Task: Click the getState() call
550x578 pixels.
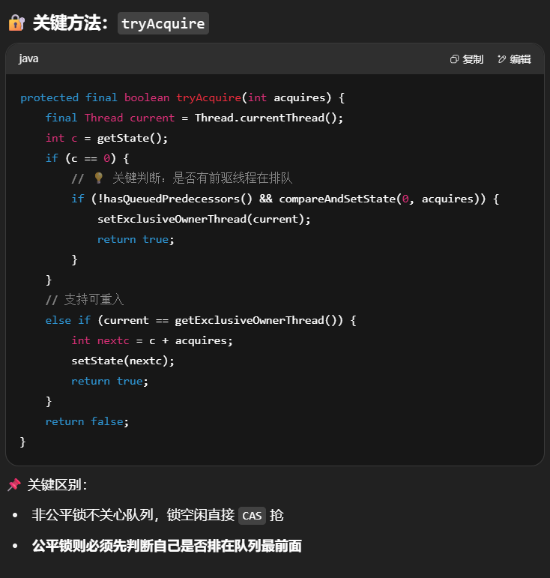Action: click(130, 138)
